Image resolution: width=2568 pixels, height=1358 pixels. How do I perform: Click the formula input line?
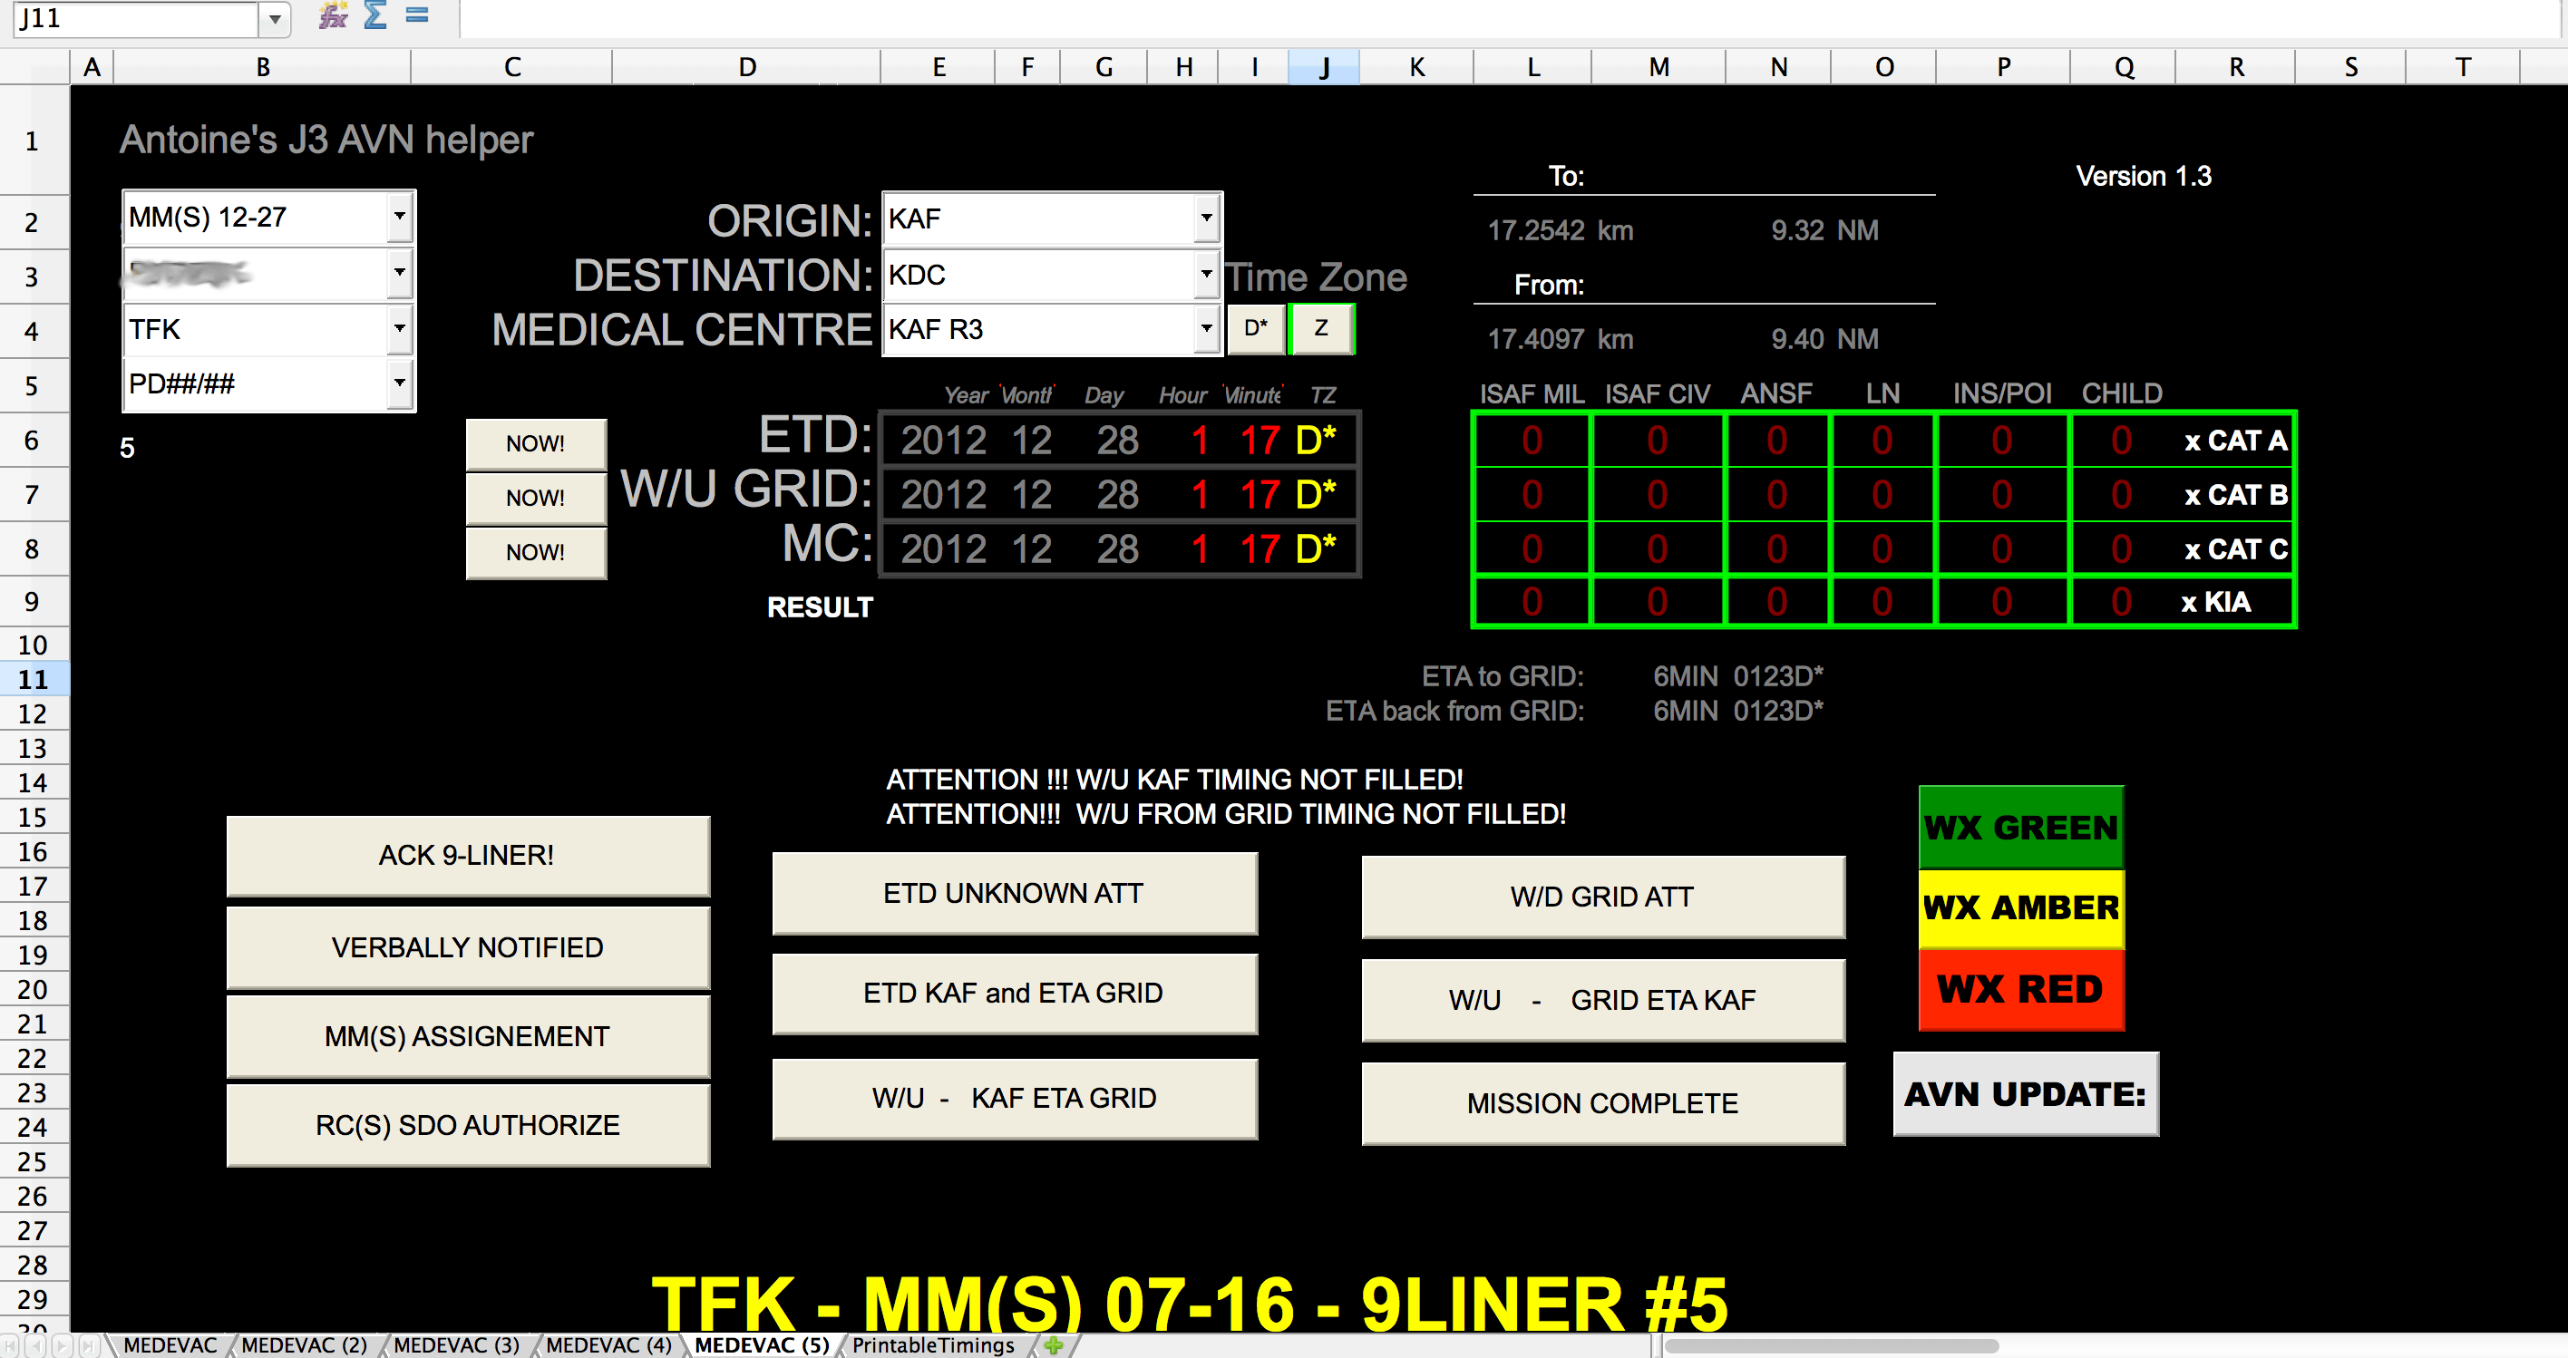(1511, 18)
